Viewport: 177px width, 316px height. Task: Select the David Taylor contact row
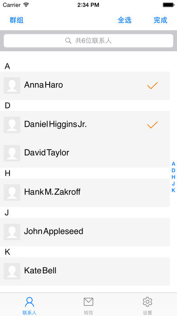[x=85, y=153]
